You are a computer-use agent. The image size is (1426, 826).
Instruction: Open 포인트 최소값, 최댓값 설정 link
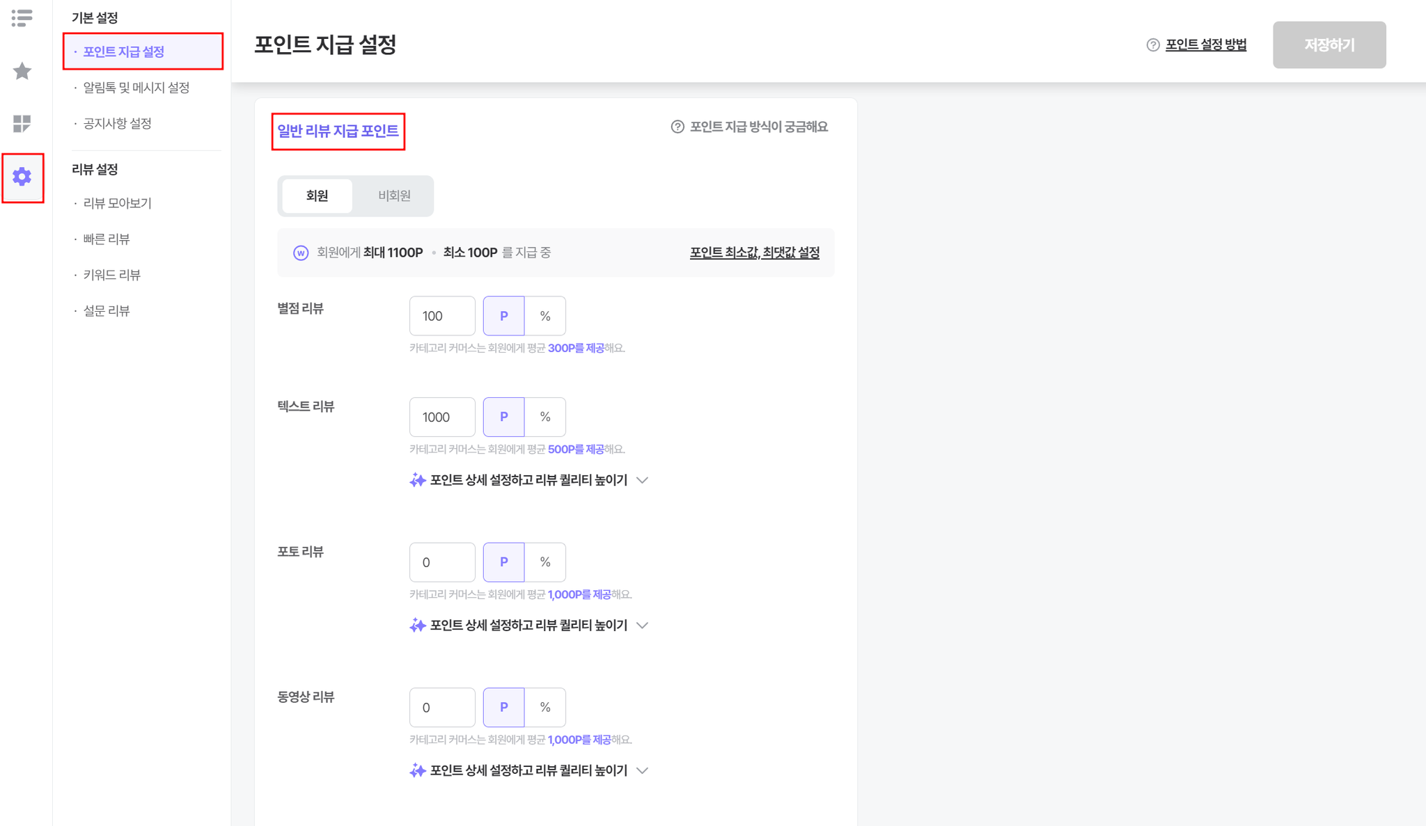[755, 253]
